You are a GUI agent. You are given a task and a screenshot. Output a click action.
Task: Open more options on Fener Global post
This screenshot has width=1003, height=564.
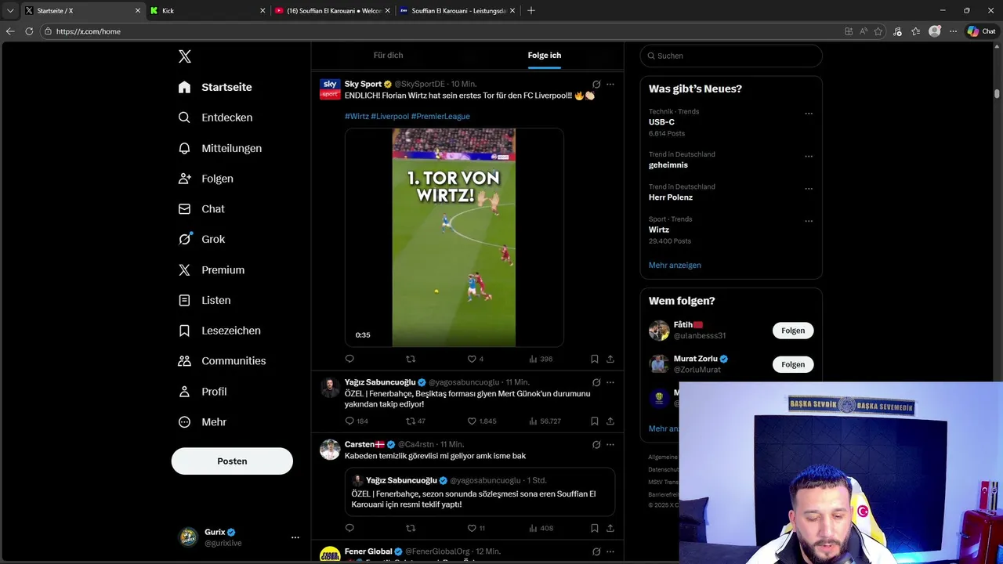pyautogui.click(x=610, y=551)
